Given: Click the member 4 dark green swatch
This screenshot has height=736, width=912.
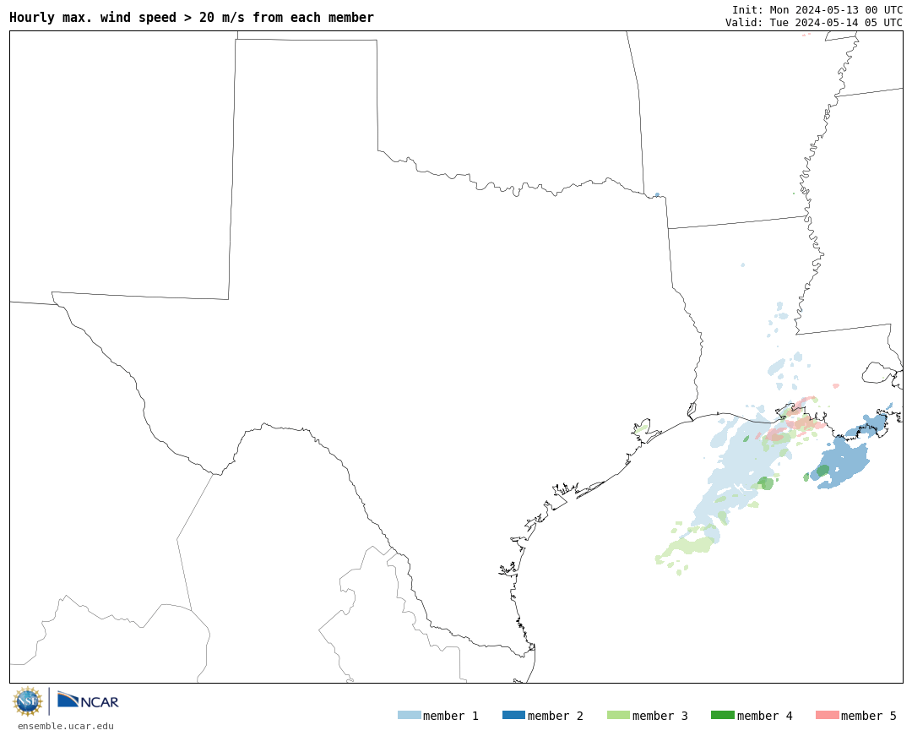Looking at the screenshot, I should (x=722, y=715).
